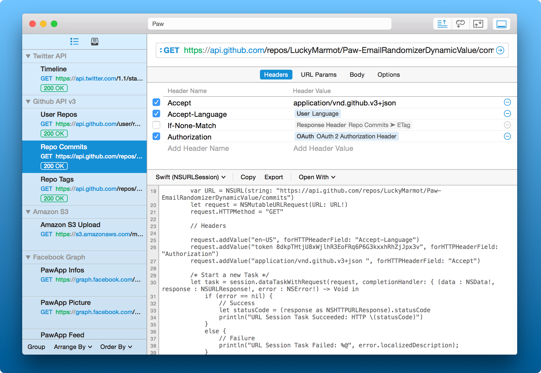Remove the Authorization header row
541x373 pixels.
pos(507,136)
